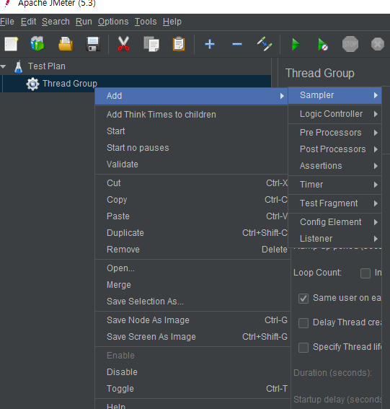
Task: Expand the Listener submenu
Action: pos(334,239)
